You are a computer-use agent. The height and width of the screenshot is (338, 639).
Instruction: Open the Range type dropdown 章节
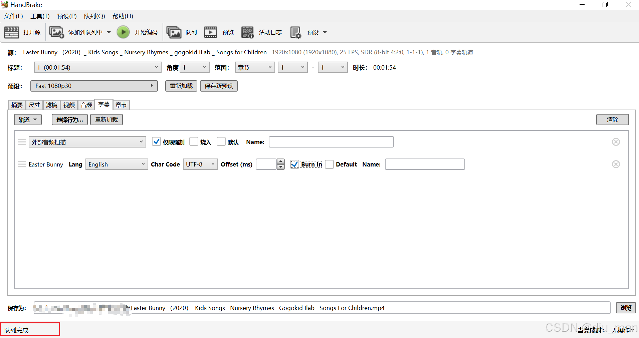click(x=255, y=67)
